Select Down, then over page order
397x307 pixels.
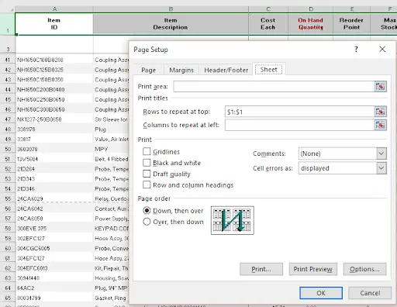tap(147, 211)
